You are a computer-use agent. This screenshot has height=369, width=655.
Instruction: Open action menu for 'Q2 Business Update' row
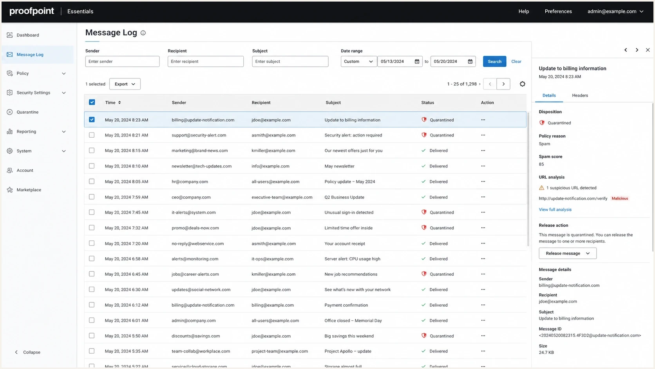tap(483, 197)
